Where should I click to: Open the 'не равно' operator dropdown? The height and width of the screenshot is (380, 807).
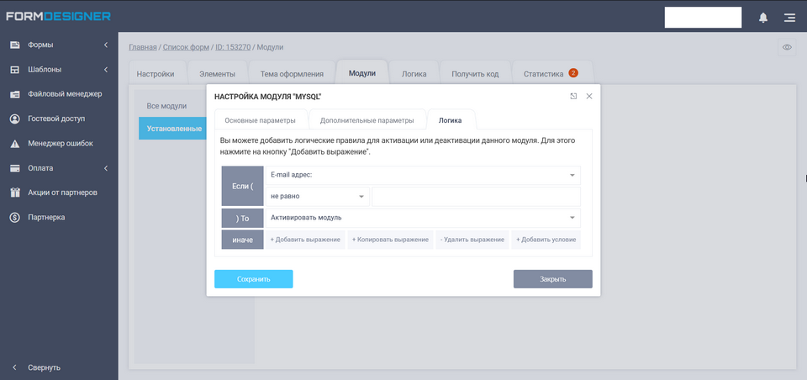coord(318,196)
